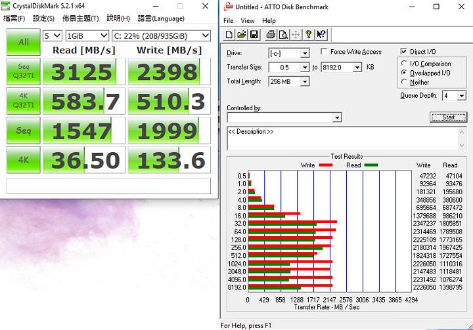Viewport: 473px width, 330px height.
Task: Click the All button in CrystalDiskMark
Action: pos(24,42)
